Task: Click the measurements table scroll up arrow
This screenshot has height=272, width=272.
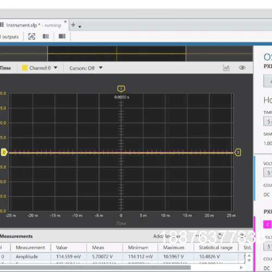Action: [x=249, y=255]
